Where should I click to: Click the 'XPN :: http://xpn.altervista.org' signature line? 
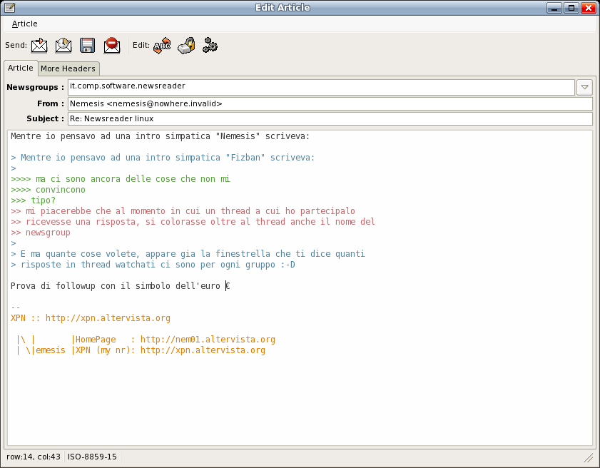point(91,318)
